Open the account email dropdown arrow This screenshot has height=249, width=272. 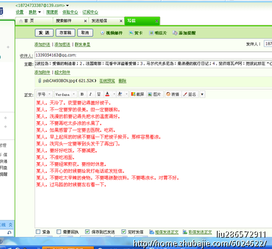point(68,5)
